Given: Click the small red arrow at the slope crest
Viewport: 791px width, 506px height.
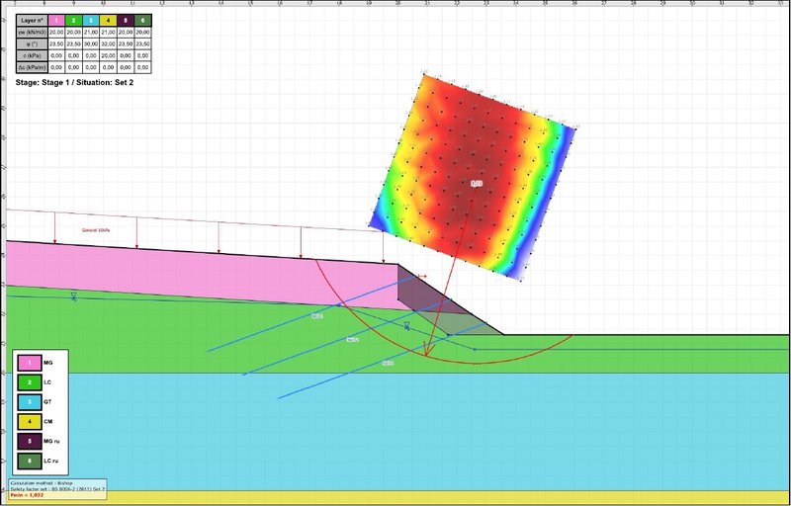Looking at the screenshot, I should tap(422, 277).
